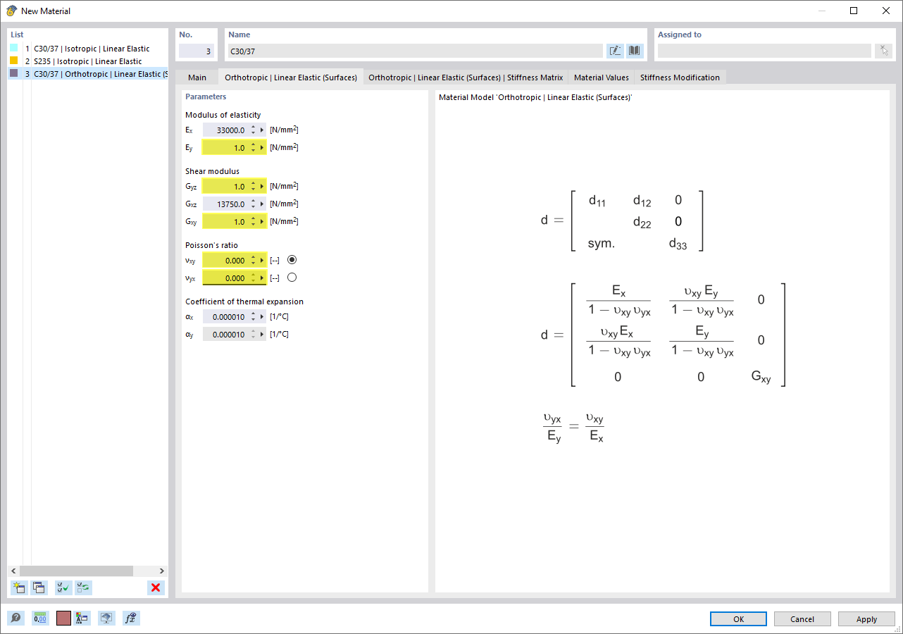Click the Apply button
Image resolution: width=903 pixels, height=634 pixels.
point(866,619)
